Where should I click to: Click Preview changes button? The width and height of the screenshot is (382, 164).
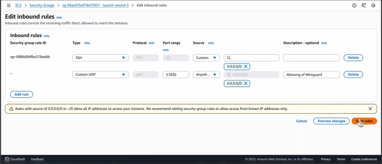(x=331, y=121)
